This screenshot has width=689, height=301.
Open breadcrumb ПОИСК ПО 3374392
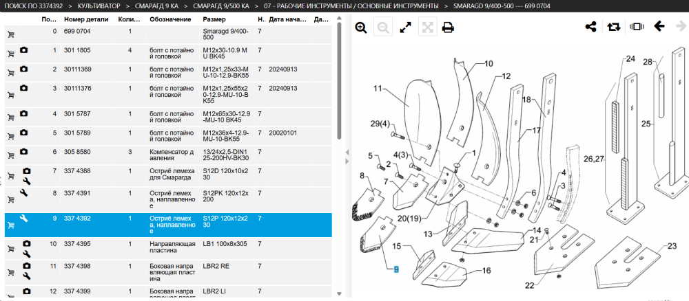[x=33, y=6]
